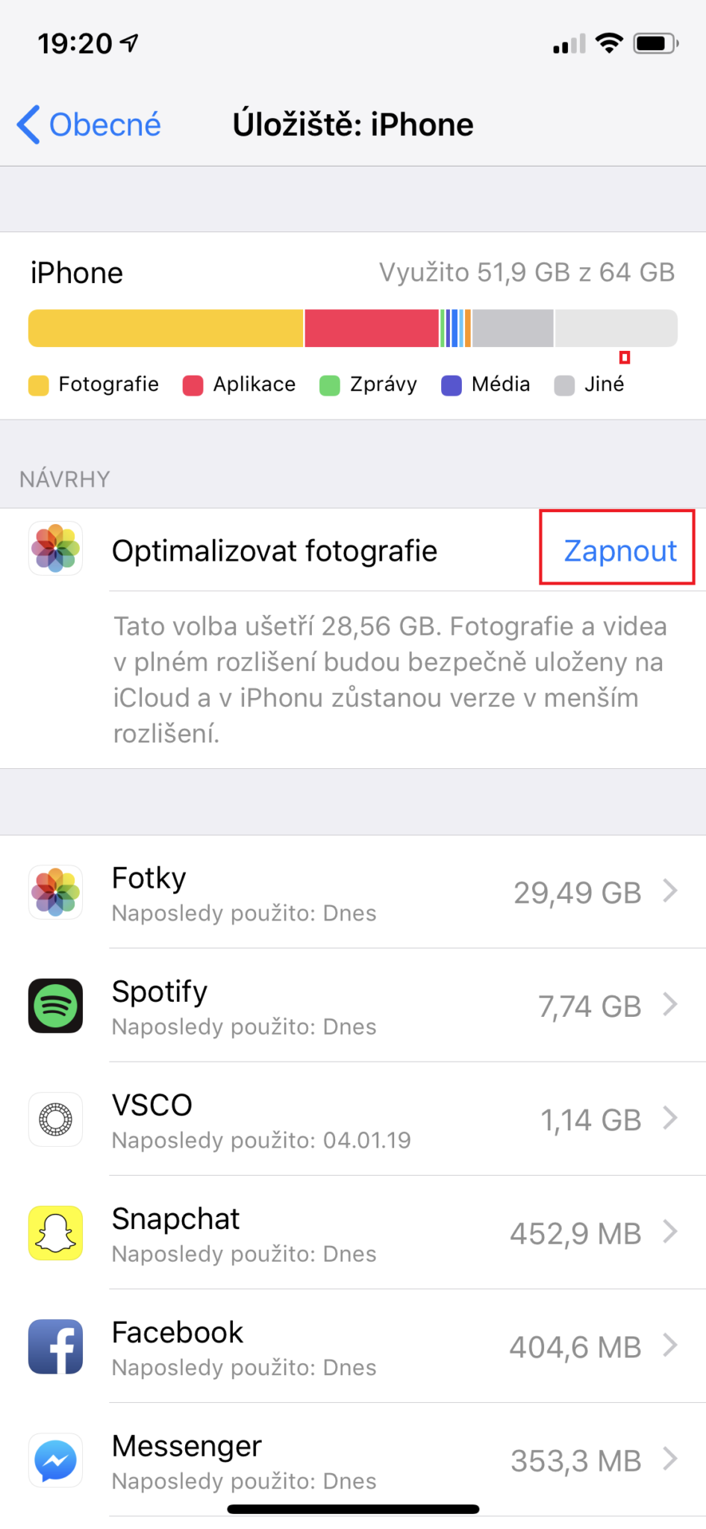This screenshot has width=706, height=1529.
Task: Tap the location arrow next to the clock
Action: (128, 42)
